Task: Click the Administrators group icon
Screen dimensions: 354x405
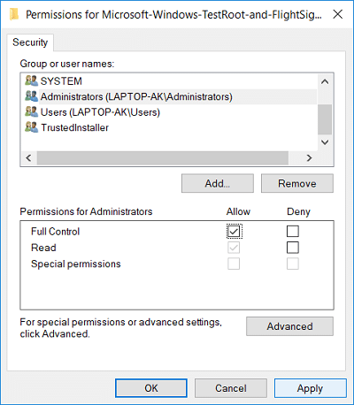Action: tap(31, 96)
